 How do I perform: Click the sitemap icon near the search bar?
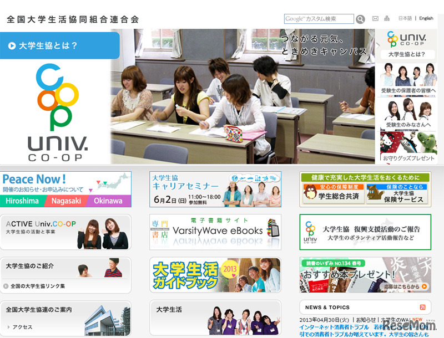(x=387, y=18)
